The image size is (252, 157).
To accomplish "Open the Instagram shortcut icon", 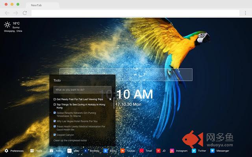I will click(172, 151).
